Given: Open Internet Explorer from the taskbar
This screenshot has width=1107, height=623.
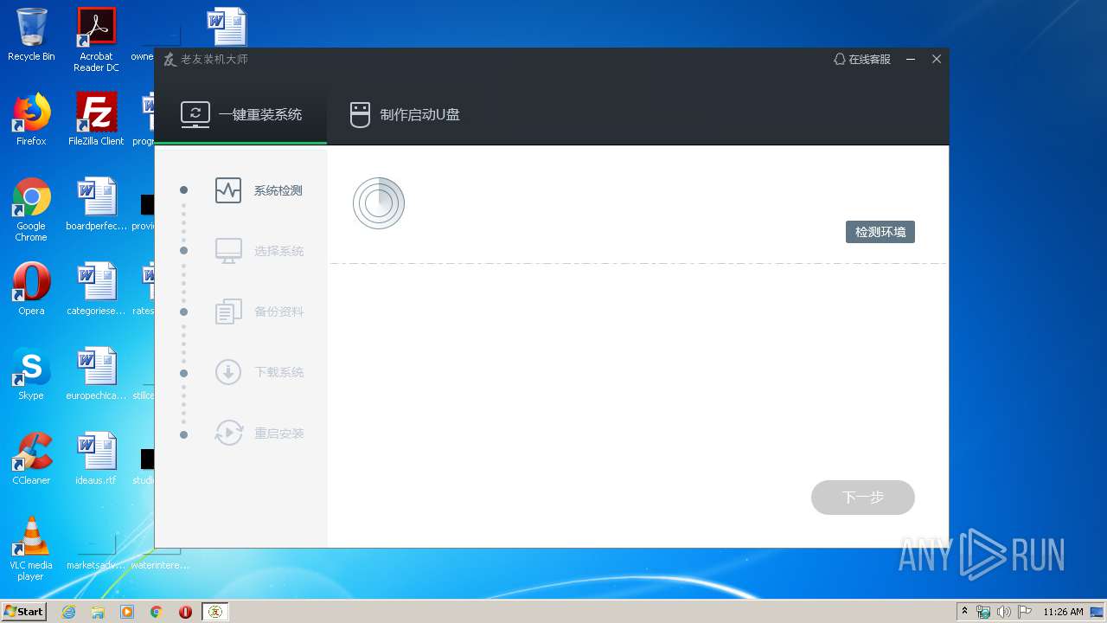Looking at the screenshot, I should coord(68,612).
